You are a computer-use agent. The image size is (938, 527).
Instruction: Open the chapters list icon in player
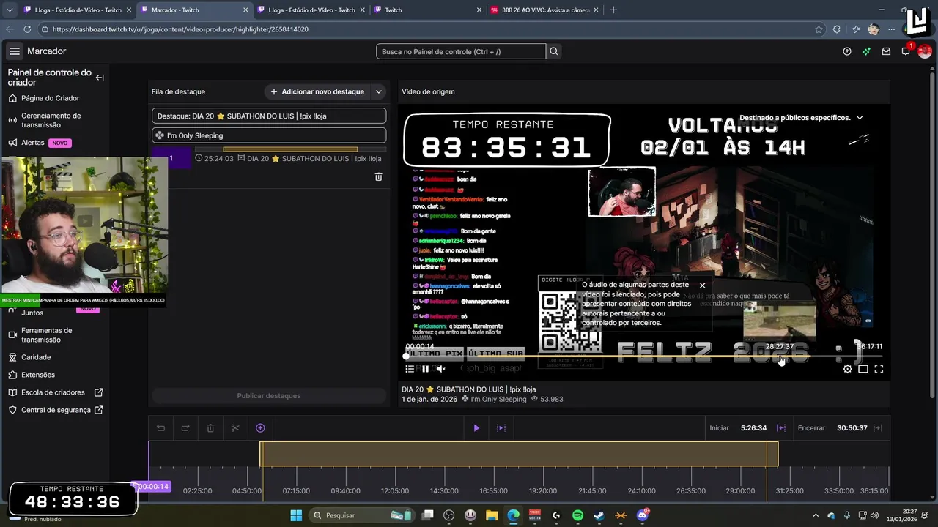(410, 369)
